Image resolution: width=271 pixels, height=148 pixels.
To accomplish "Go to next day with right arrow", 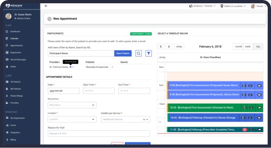I will pyautogui.click(x=169, y=47).
